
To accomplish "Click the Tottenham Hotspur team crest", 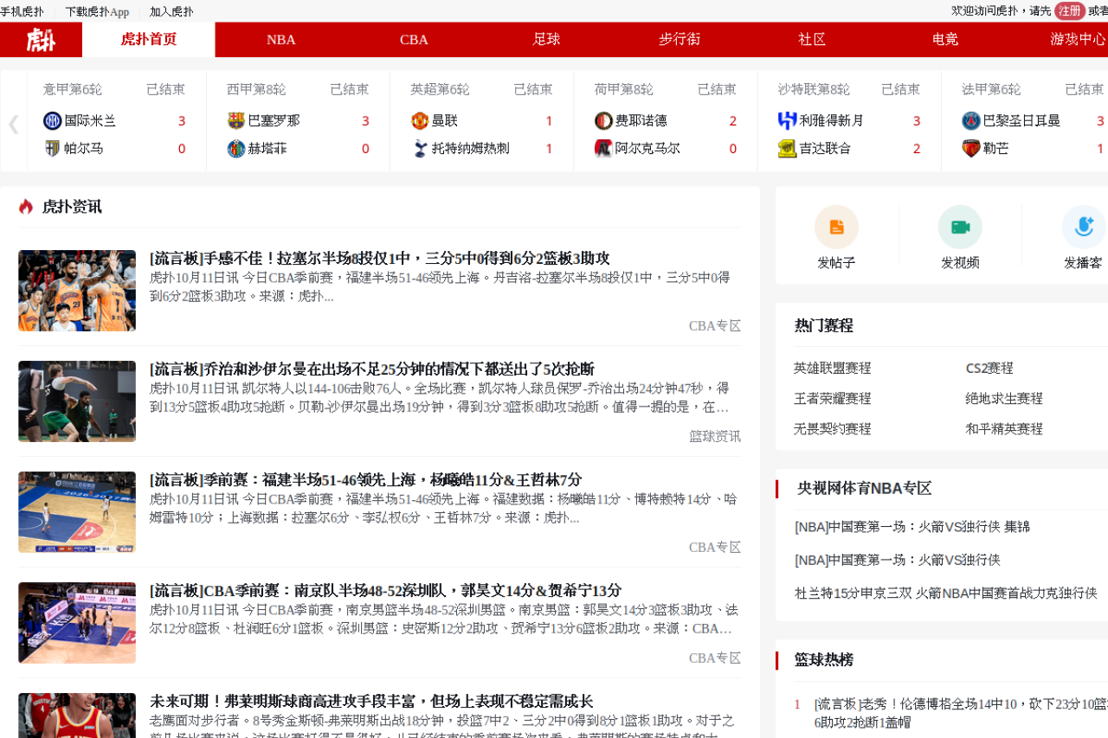I will tap(420, 148).
